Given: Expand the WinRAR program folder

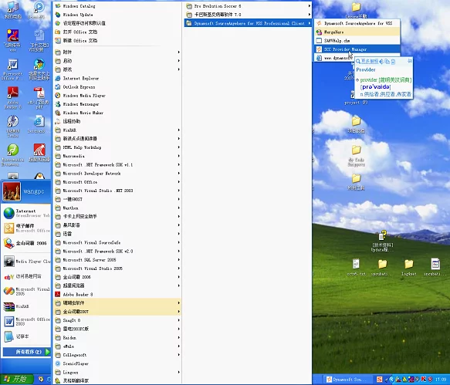Looking at the screenshot, I should coord(117,130).
